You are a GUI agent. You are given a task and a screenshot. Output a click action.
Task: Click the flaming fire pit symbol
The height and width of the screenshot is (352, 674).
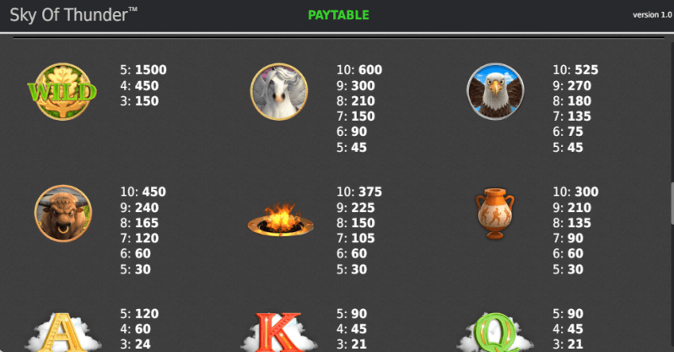coord(280,219)
